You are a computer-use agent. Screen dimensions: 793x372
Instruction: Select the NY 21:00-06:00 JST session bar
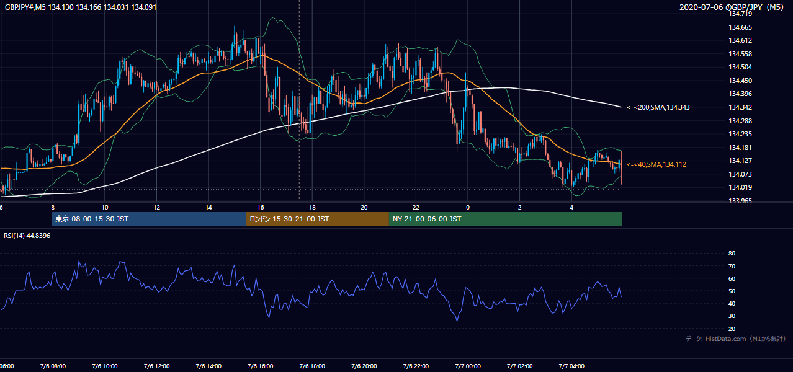(506, 219)
